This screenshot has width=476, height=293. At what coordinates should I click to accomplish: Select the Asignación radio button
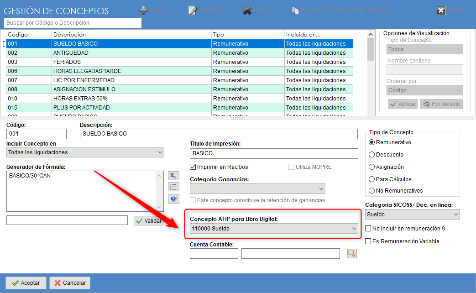[371, 167]
